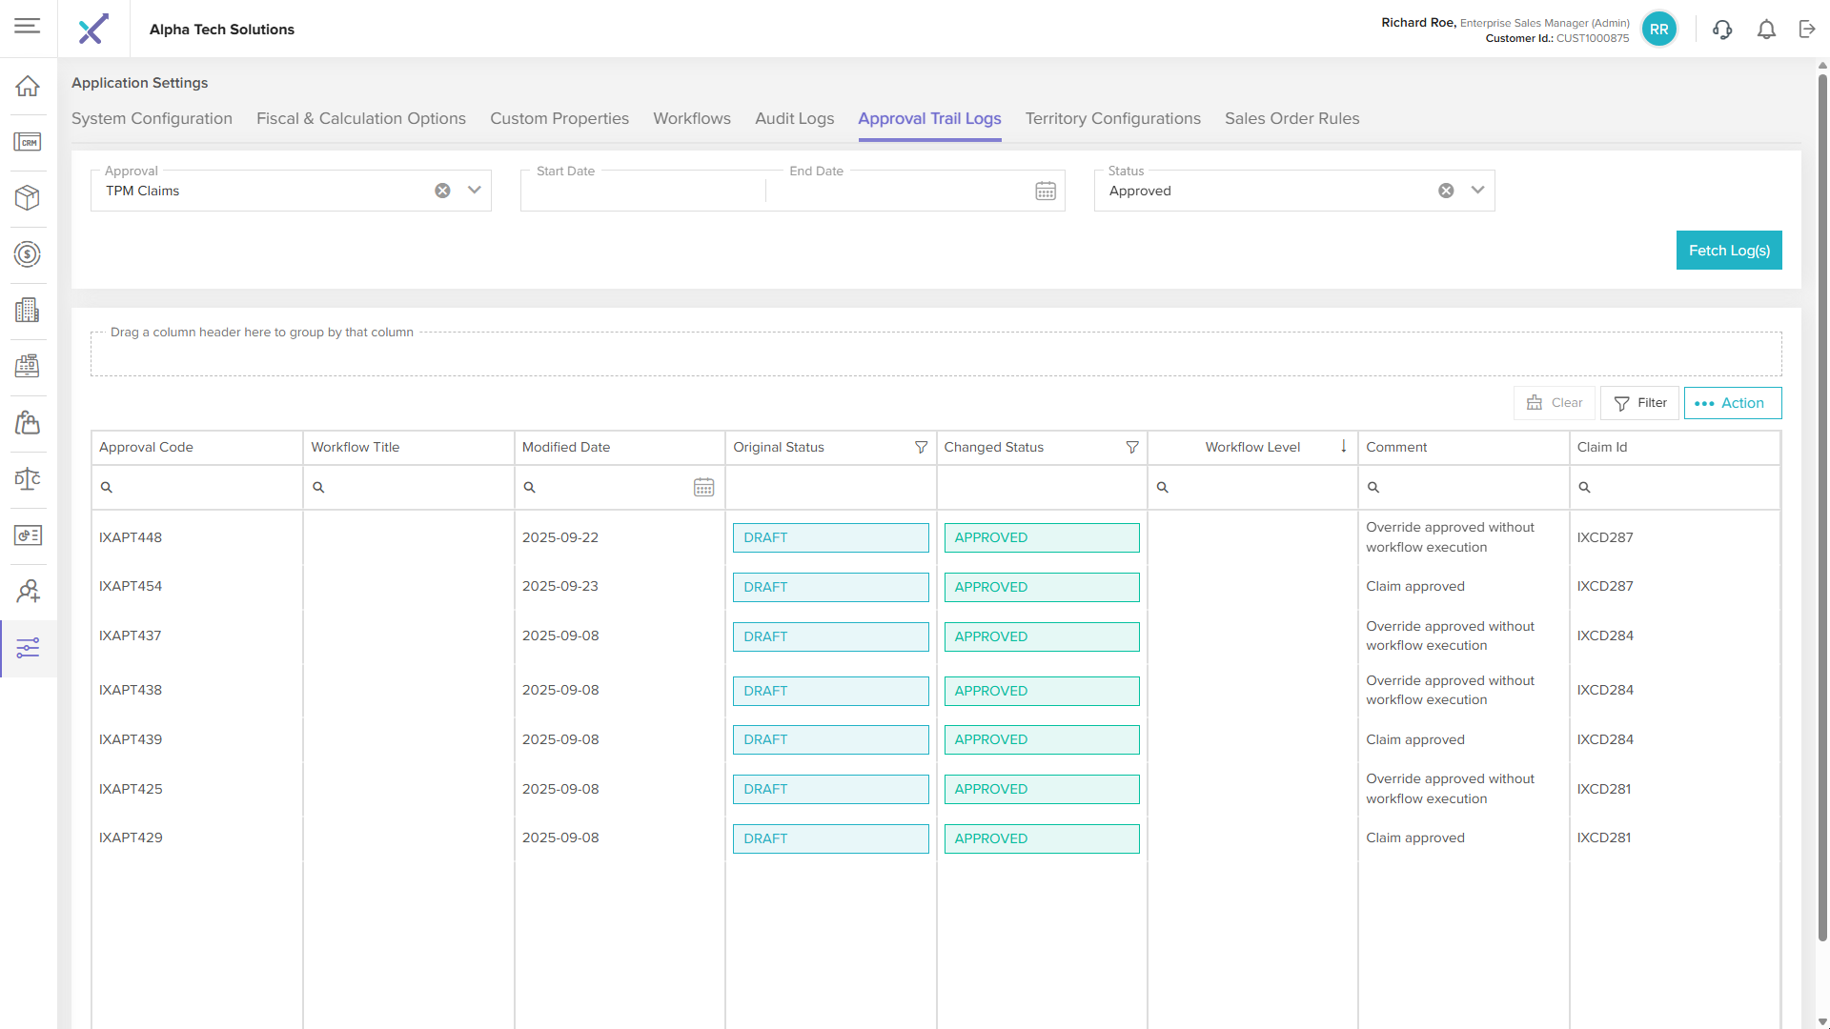Click the Fetch Log(s) button
Screen dimensions: 1830x1029
(x=1728, y=251)
